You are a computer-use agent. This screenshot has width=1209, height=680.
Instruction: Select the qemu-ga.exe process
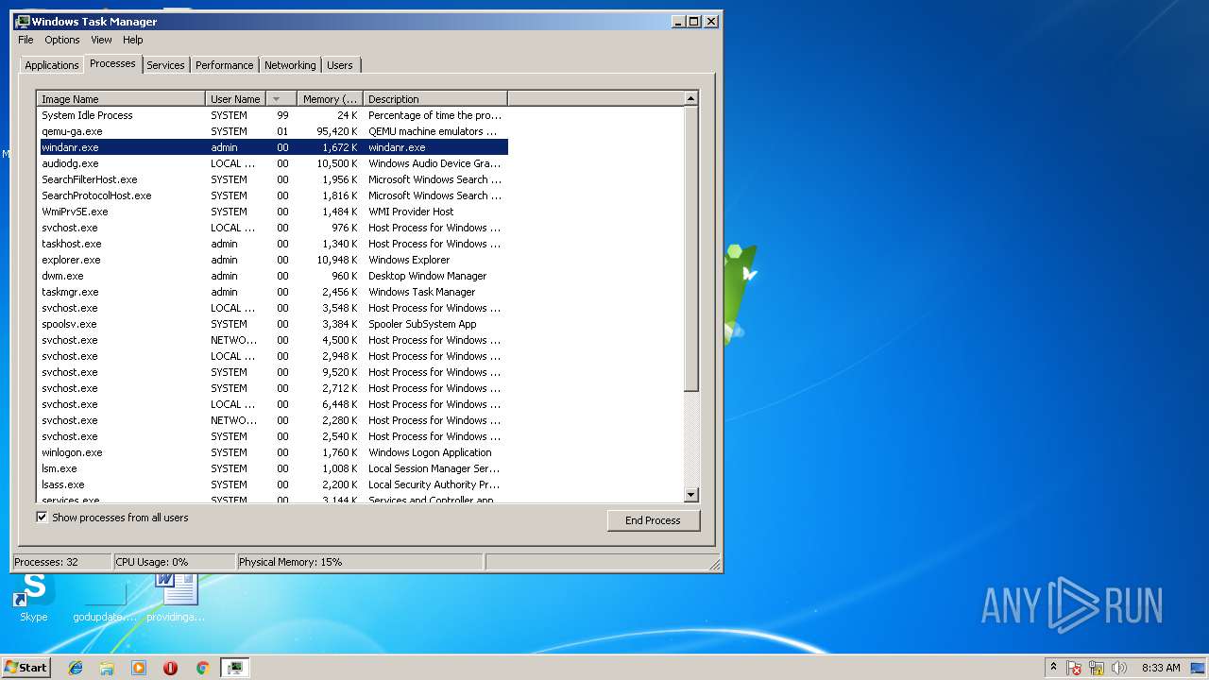click(x=274, y=131)
